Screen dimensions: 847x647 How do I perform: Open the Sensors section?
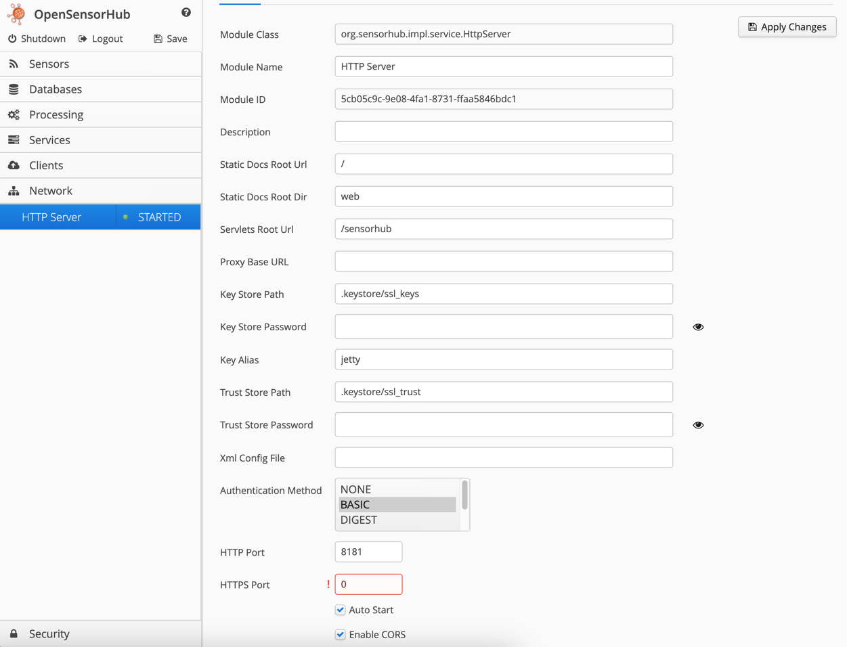coord(49,64)
